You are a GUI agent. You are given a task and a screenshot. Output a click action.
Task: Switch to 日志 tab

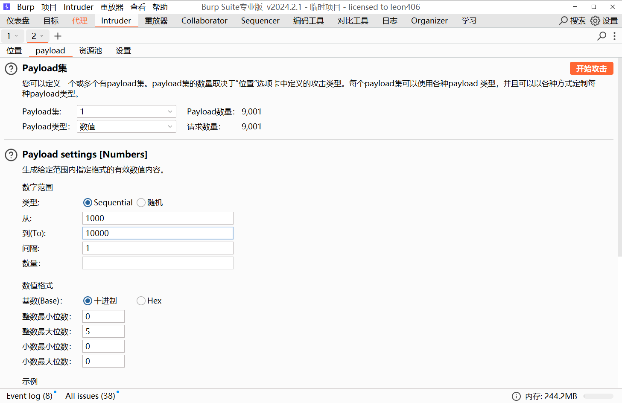pyautogui.click(x=390, y=20)
